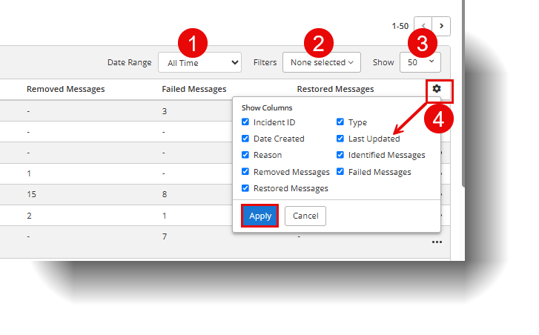Toggle the Type column checkbox
539x335 pixels.
click(x=340, y=122)
